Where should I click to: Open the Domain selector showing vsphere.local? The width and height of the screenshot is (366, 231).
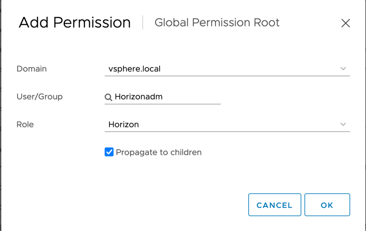click(135, 69)
